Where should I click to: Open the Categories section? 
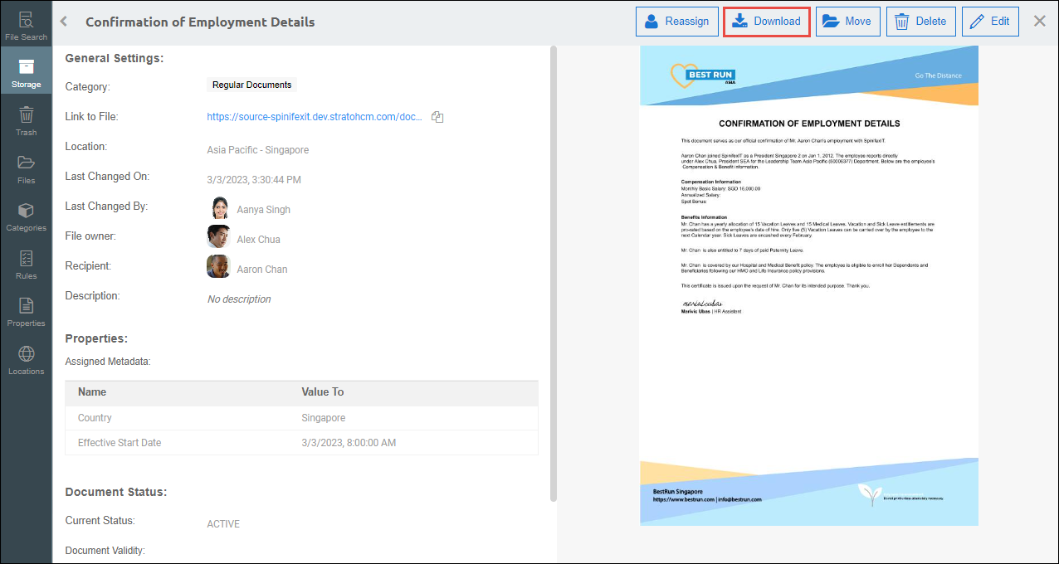click(x=26, y=216)
